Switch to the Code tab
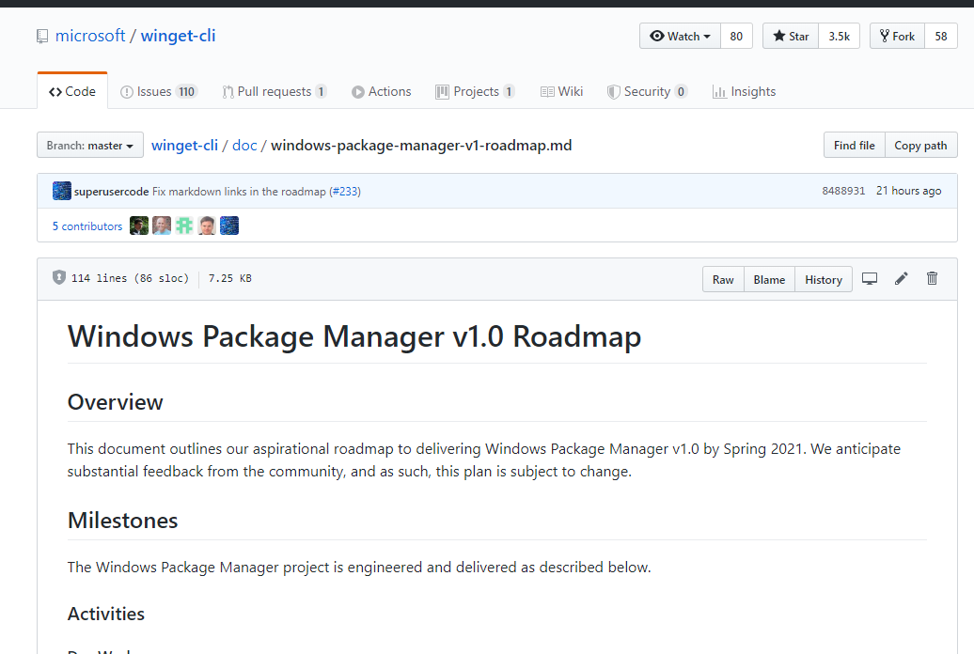 pyautogui.click(x=72, y=91)
